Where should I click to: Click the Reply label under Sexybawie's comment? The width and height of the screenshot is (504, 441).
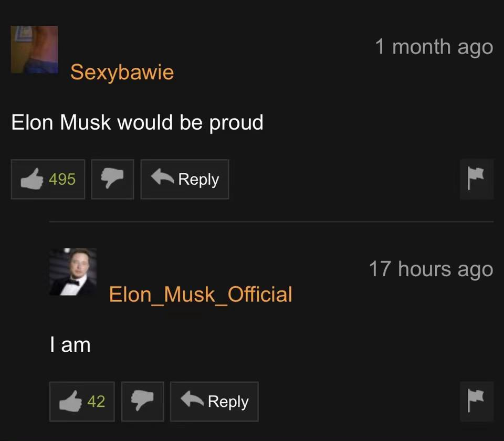point(198,180)
